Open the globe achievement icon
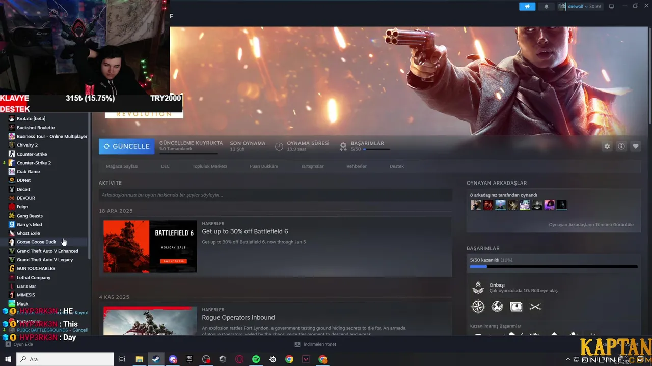 (497, 307)
